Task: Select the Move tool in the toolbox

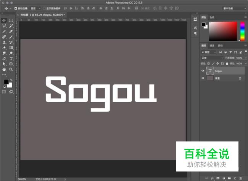Action: [x=4, y=21]
